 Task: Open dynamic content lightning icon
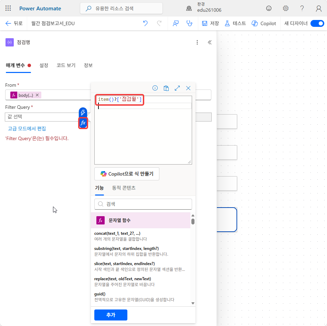tap(83, 113)
